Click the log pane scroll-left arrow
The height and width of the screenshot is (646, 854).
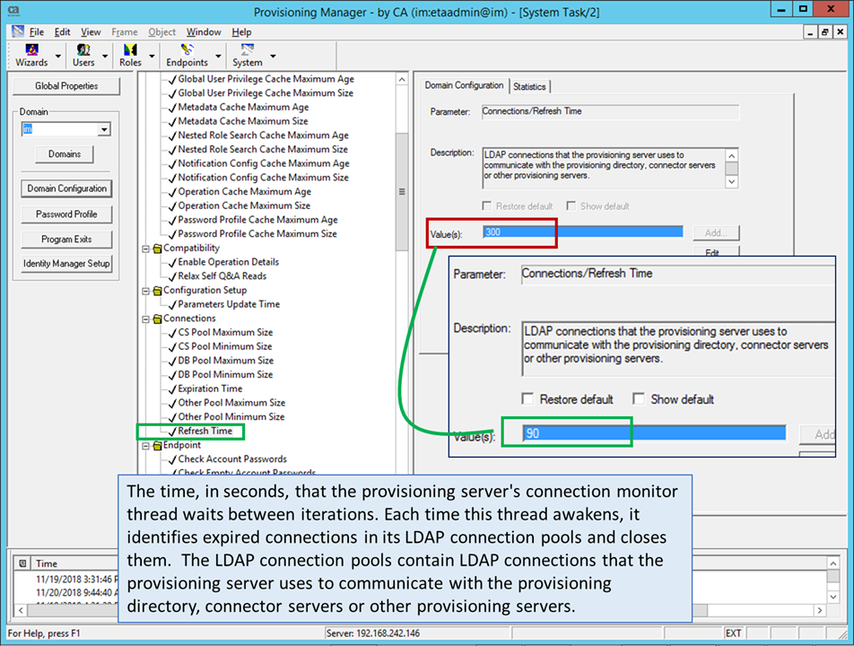click(22, 611)
